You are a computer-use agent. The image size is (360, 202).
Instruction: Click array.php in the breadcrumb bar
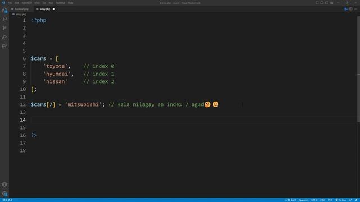[21, 15]
